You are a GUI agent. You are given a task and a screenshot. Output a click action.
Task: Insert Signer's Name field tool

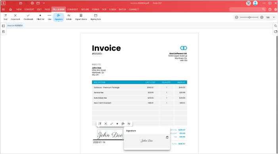tap(81, 17)
